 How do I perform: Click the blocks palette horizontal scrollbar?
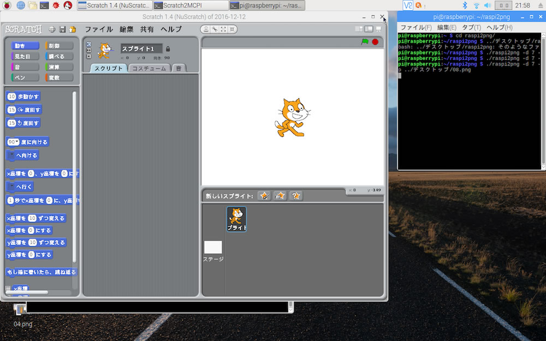pyautogui.click(x=27, y=292)
